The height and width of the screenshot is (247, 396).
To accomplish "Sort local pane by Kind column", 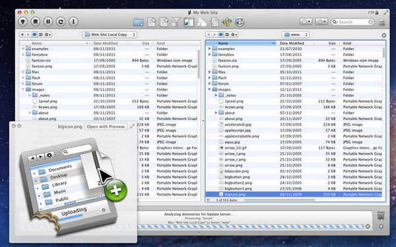I will coord(176,43).
